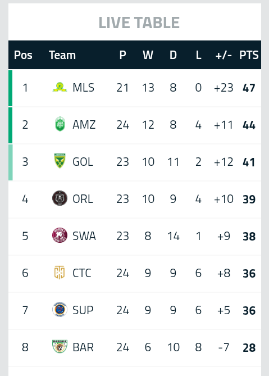The height and width of the screenshot is (376, 269).
Task: Select the Pos column header
Action: [x=23, y=55]
